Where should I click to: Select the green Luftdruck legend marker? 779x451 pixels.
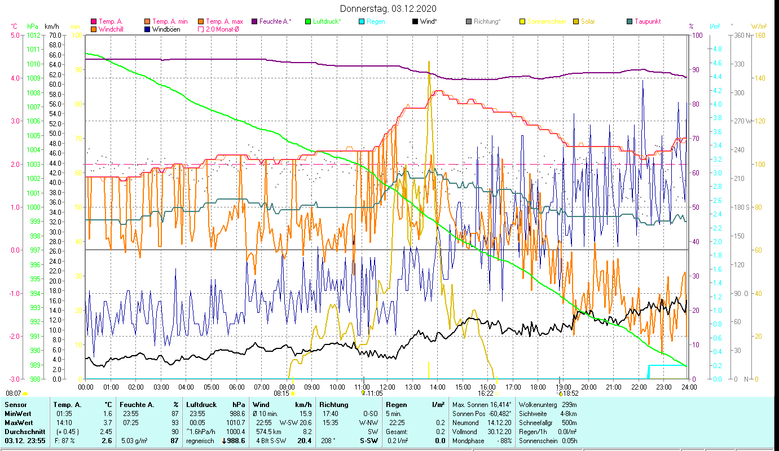point(308,22)
